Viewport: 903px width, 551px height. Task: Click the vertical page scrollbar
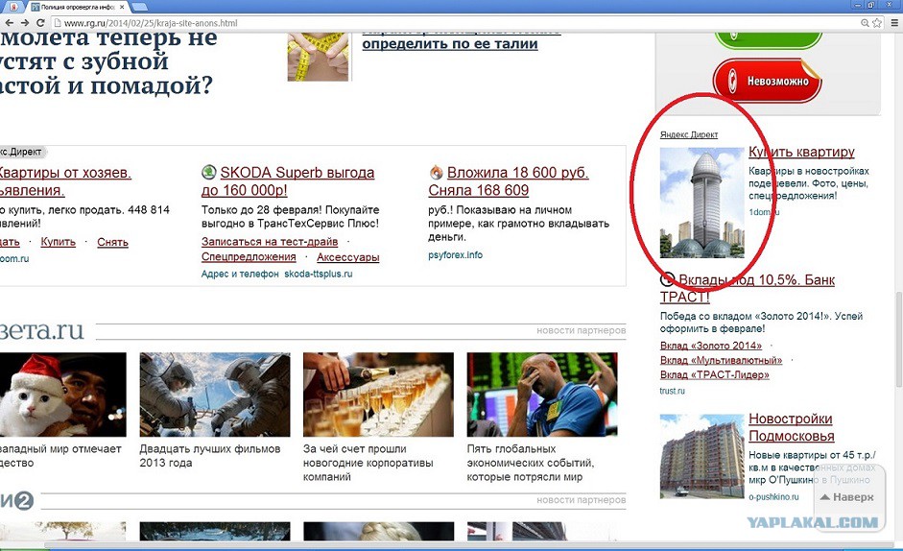[898, 340]
